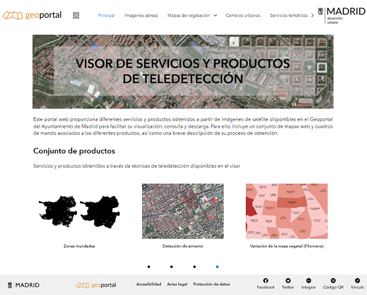Open the Detección de amianto thumbnail
Screen dimensions: 367x295
pyautogui.click(x=183, y=211)
